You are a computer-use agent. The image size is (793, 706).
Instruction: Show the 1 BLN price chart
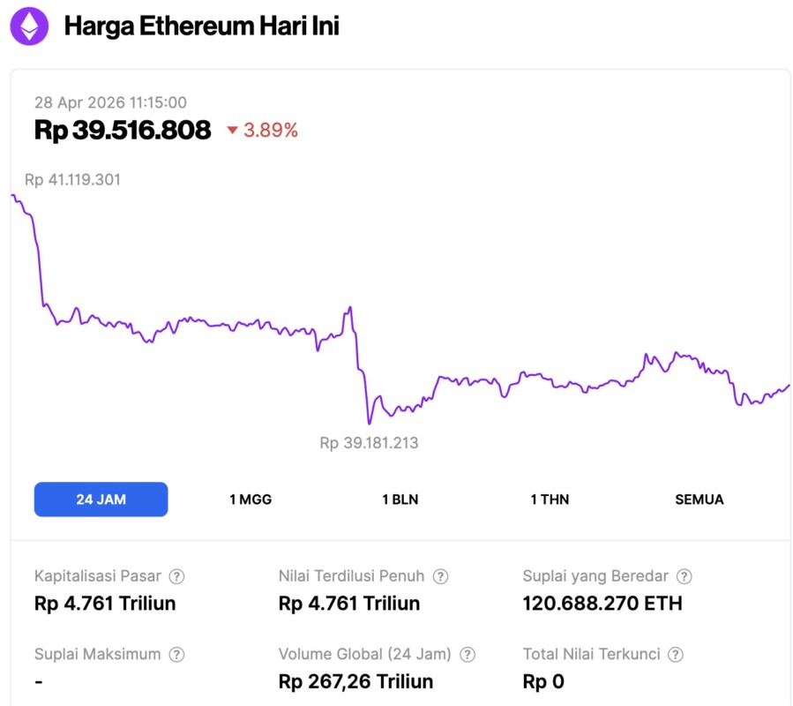(400, 499)
